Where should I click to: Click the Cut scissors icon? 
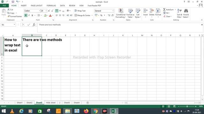[9, 9]
